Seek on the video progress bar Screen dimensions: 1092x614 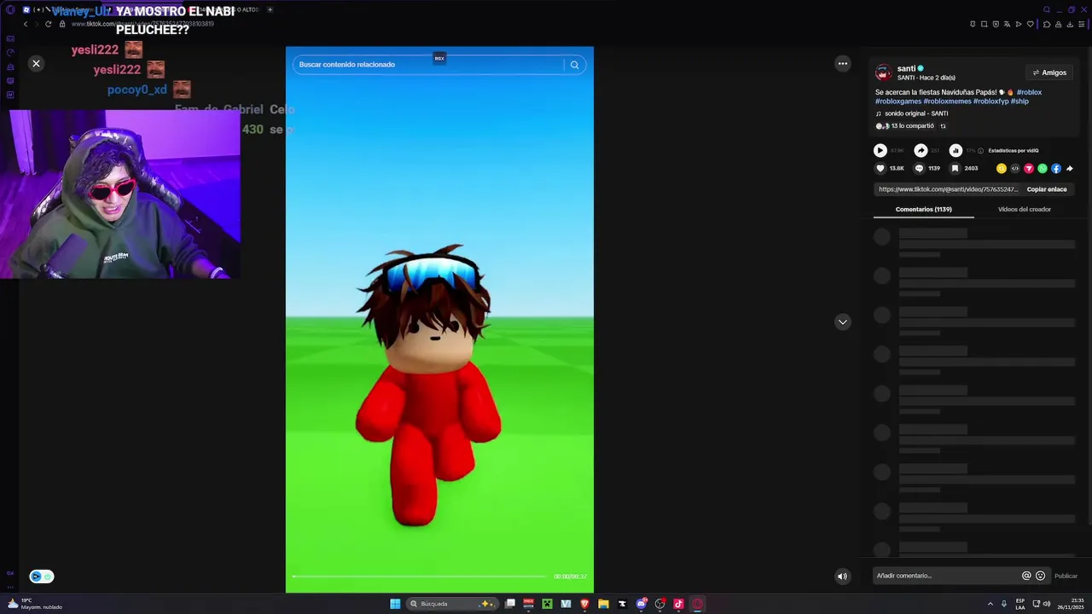click(419, 576)
